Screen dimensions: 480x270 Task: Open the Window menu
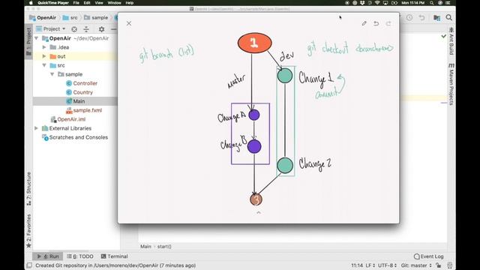pos(114,3)
